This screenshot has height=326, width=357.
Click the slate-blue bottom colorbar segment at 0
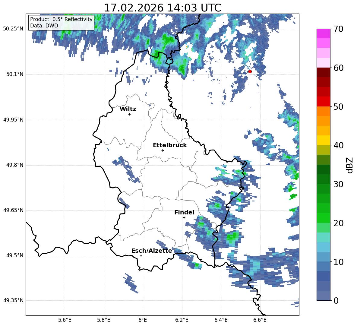(x=324, y=296)
